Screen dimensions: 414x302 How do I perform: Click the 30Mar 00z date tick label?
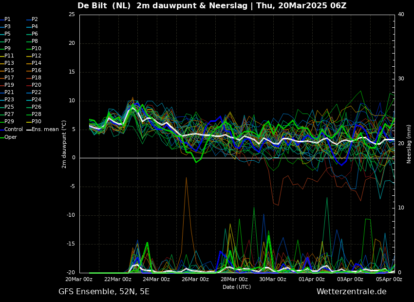pos(272,279)
